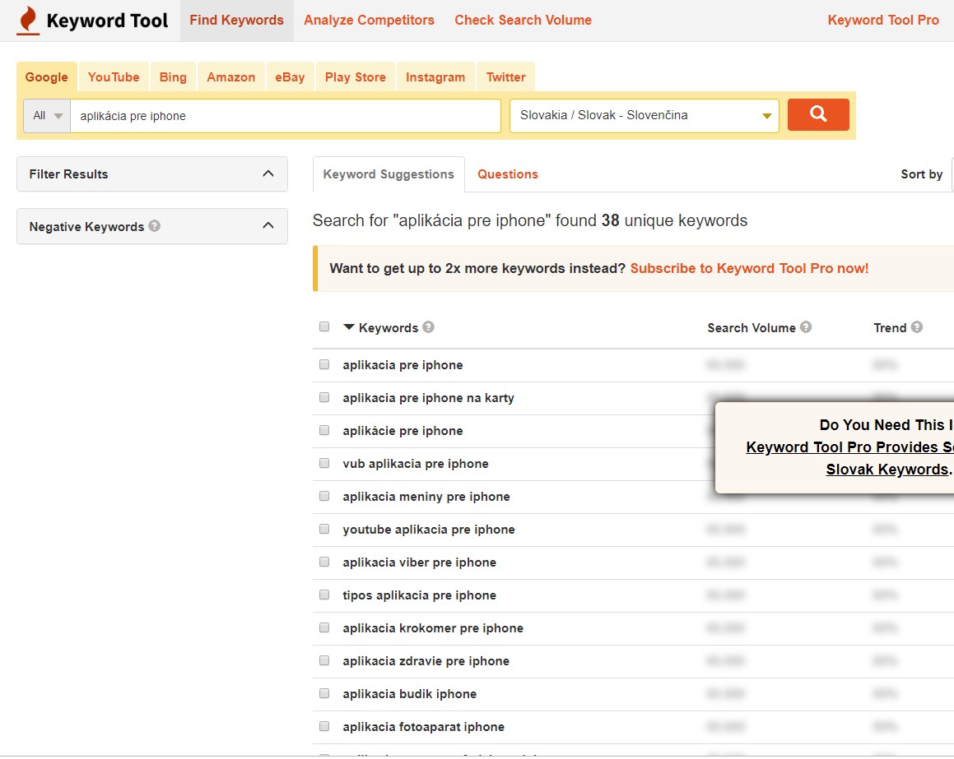Check 'tipos aplikacia pre iphone' checkbox
Viewport: 954px width, 759px height.
pyautogui.click(x=324, y=595)
